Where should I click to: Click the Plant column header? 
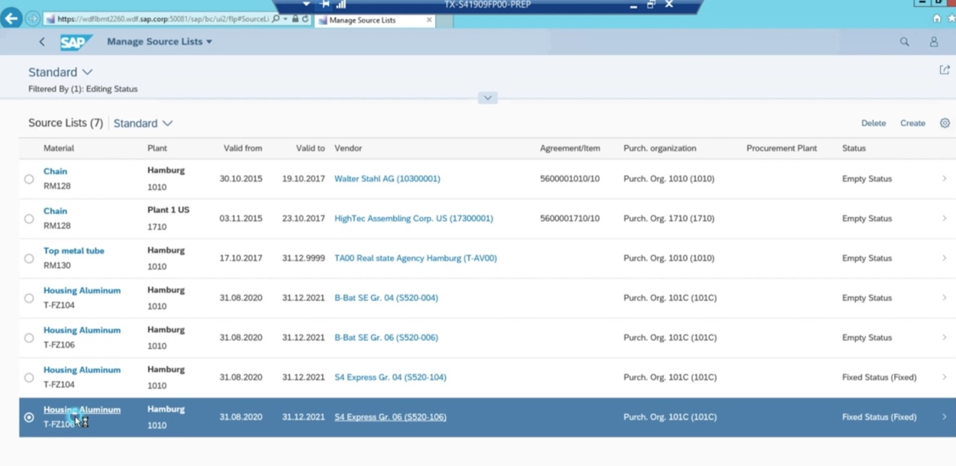coord(157,148)
